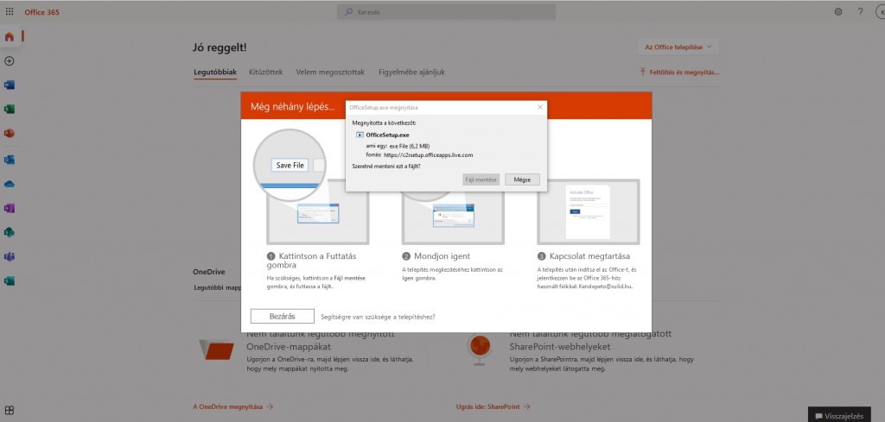
Task: Click Feltöltés és megnyitás link
Action: click(679, 72)
